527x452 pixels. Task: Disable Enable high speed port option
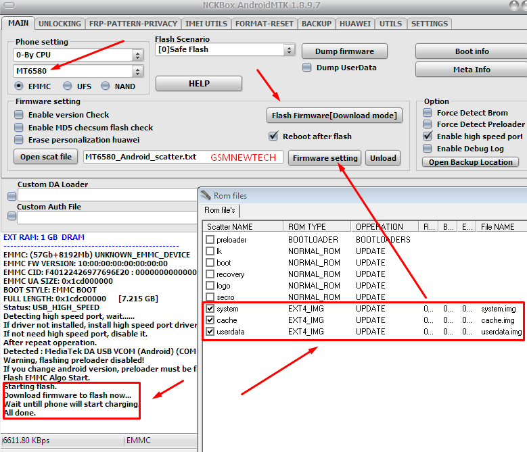pos(427,136)
